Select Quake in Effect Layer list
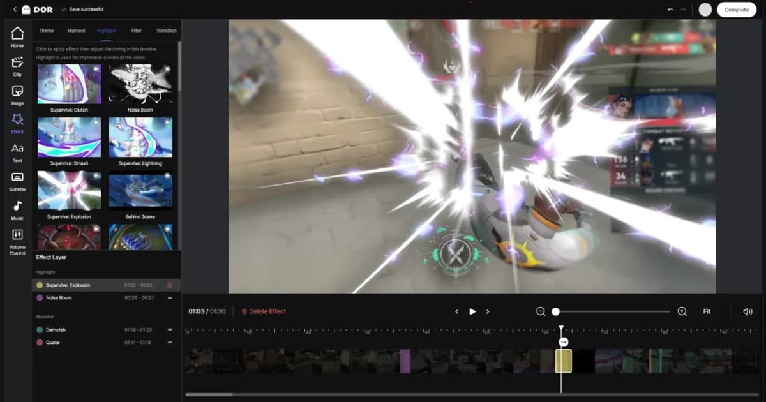 tap(106, 343)
